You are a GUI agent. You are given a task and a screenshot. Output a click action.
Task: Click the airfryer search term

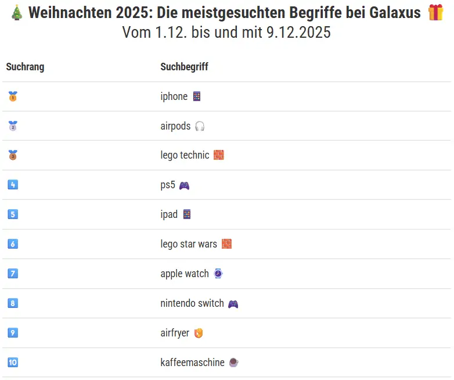(175, 333)
